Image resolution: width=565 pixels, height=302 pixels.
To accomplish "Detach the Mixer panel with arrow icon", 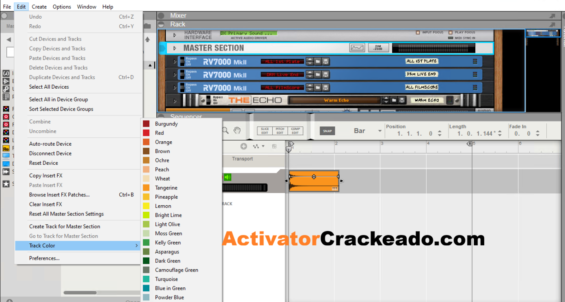I will tap(552, 16).
